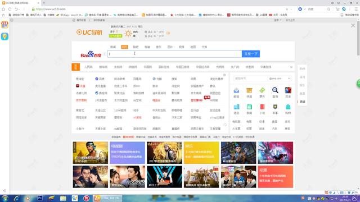The image size is (360, 202).
Task: Open the back button history dropdown
Action: pos(20,9)
